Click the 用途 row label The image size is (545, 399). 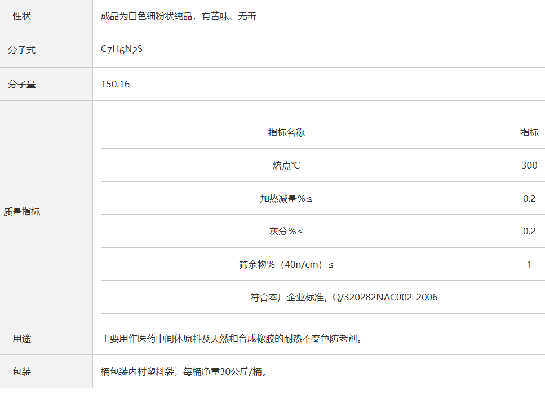coord(22,339)
